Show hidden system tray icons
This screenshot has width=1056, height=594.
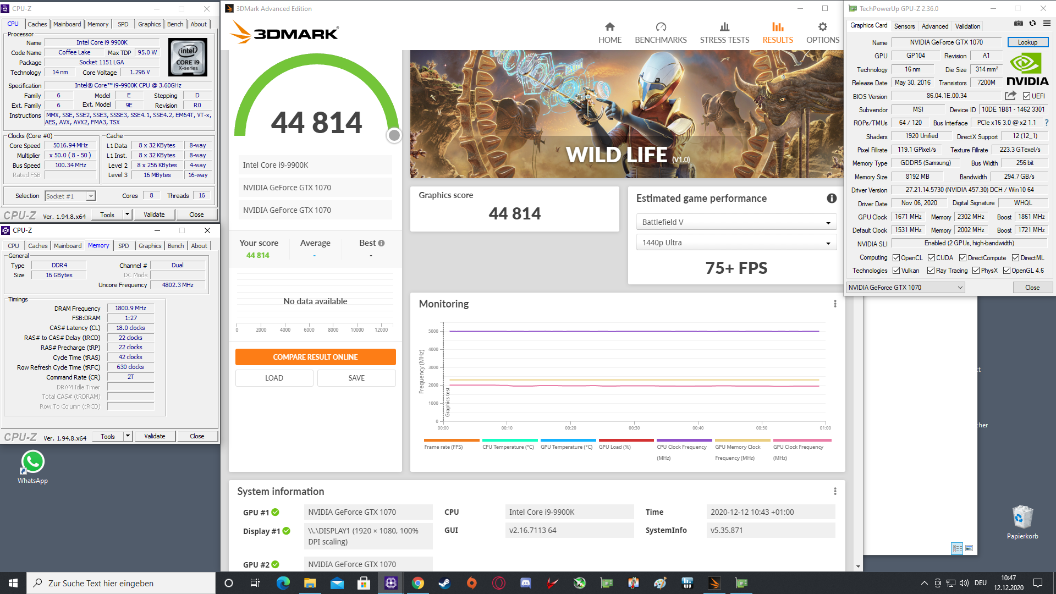click(924, 583)
